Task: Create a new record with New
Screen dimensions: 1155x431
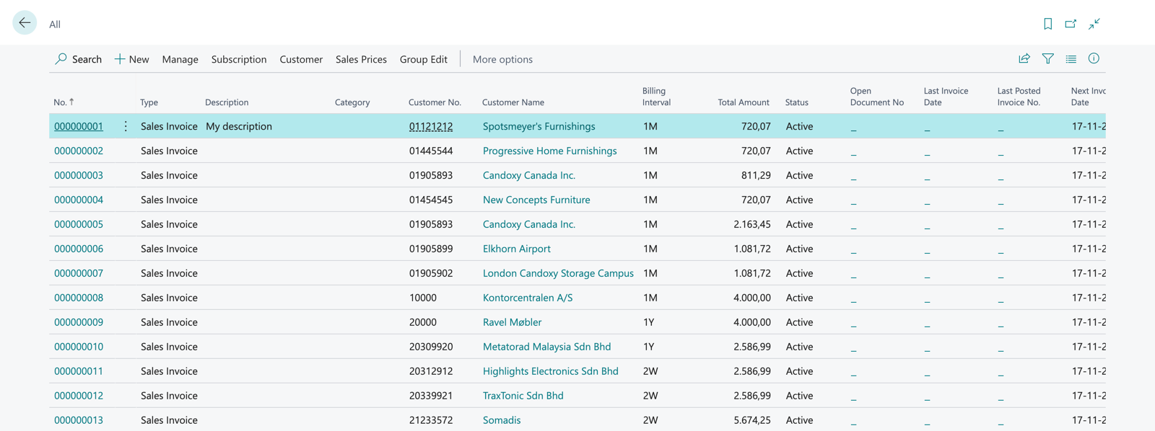Action: tap(131, 59)
